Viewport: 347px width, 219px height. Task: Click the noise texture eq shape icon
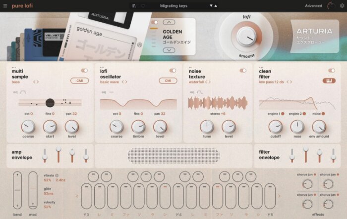(200, 92)
